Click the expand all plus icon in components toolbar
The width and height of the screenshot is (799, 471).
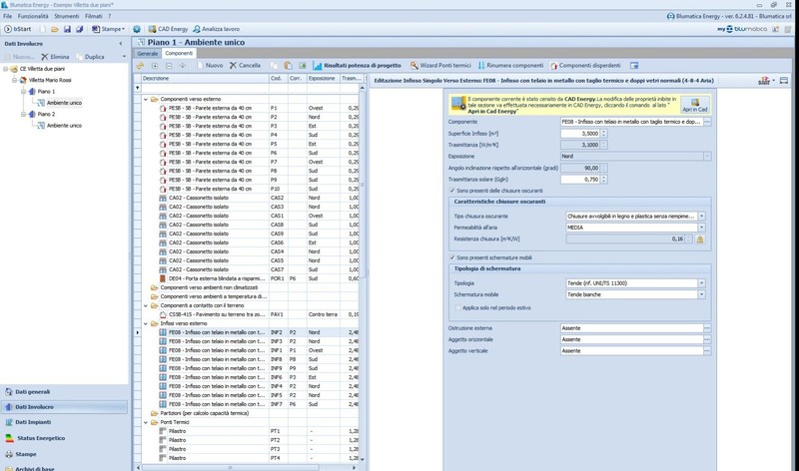tap(155, 66)
